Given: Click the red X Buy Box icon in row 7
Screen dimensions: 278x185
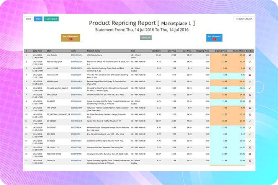Looking at the screenshot, I should pos(250,95).
